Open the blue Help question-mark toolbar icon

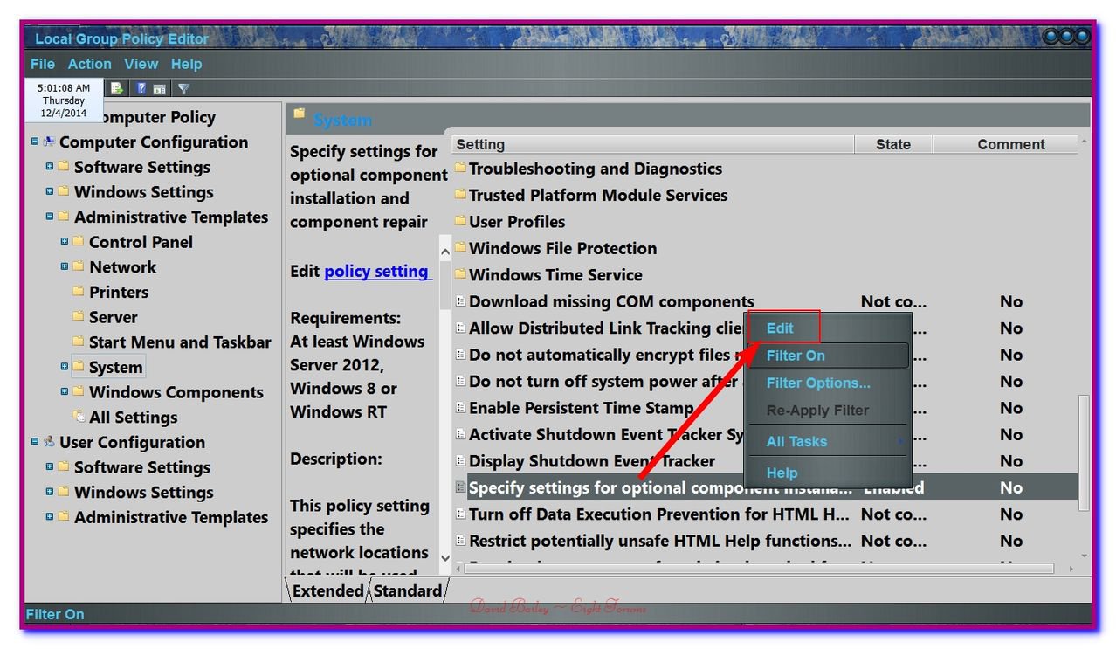[141, 88]
